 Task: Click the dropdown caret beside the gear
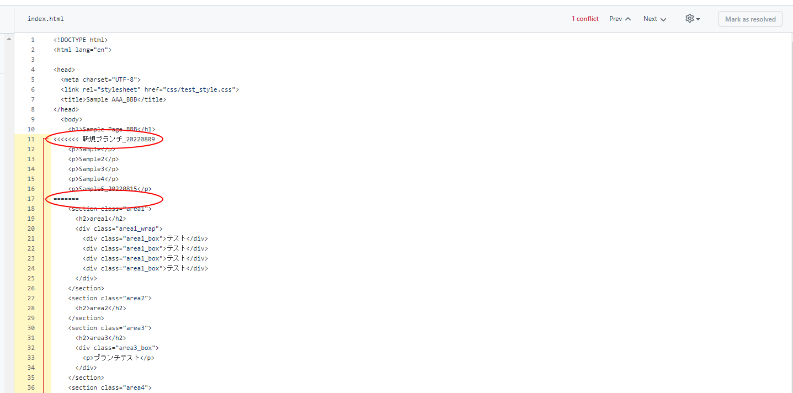(x=698, y=19)
